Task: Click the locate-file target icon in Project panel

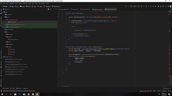Action: point(48,9)
